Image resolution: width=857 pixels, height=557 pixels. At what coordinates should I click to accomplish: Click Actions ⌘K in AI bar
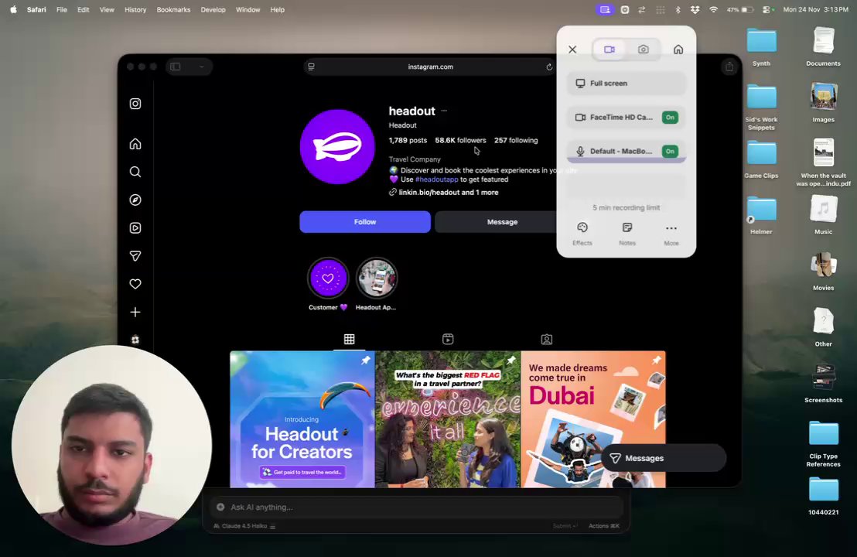pos(604,526)
